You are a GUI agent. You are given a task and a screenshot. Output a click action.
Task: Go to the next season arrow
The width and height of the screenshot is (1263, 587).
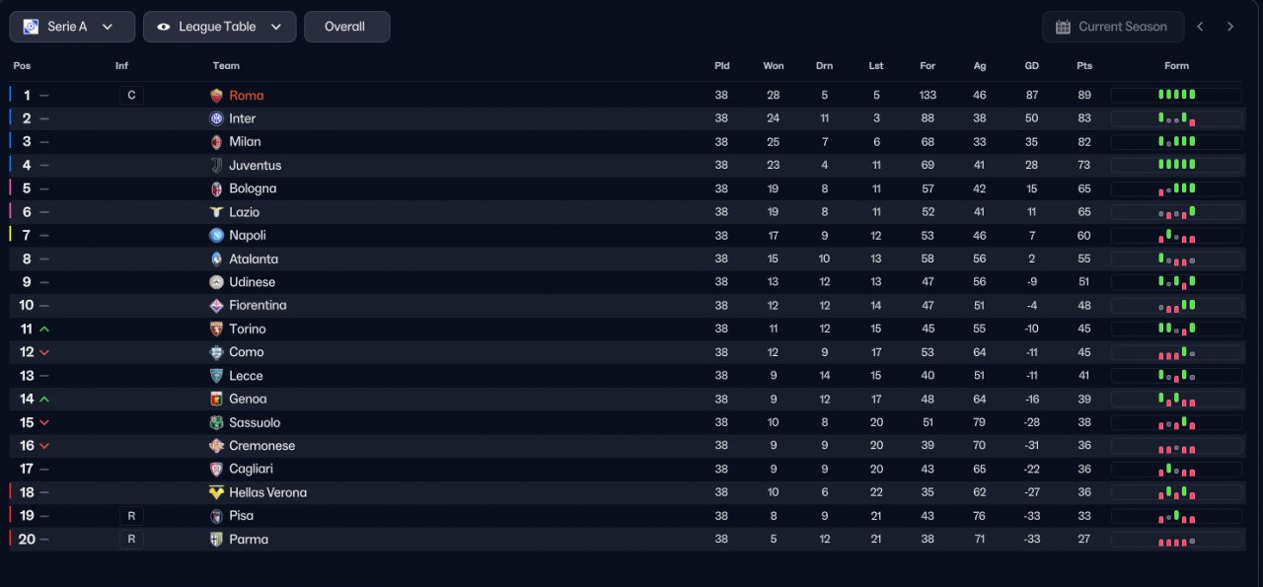click(x=1230, y=27)
